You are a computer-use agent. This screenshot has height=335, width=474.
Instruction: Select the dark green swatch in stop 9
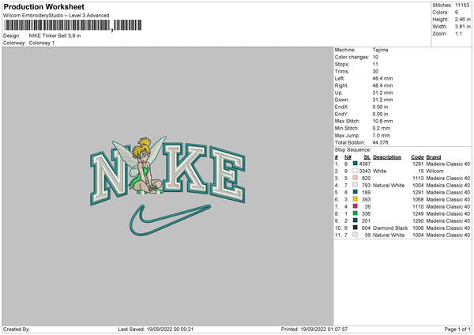(x=355, y=220)
